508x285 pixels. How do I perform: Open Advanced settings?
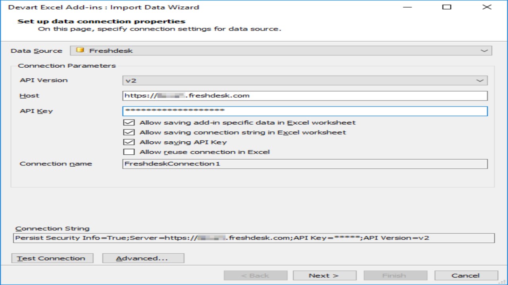143,258
